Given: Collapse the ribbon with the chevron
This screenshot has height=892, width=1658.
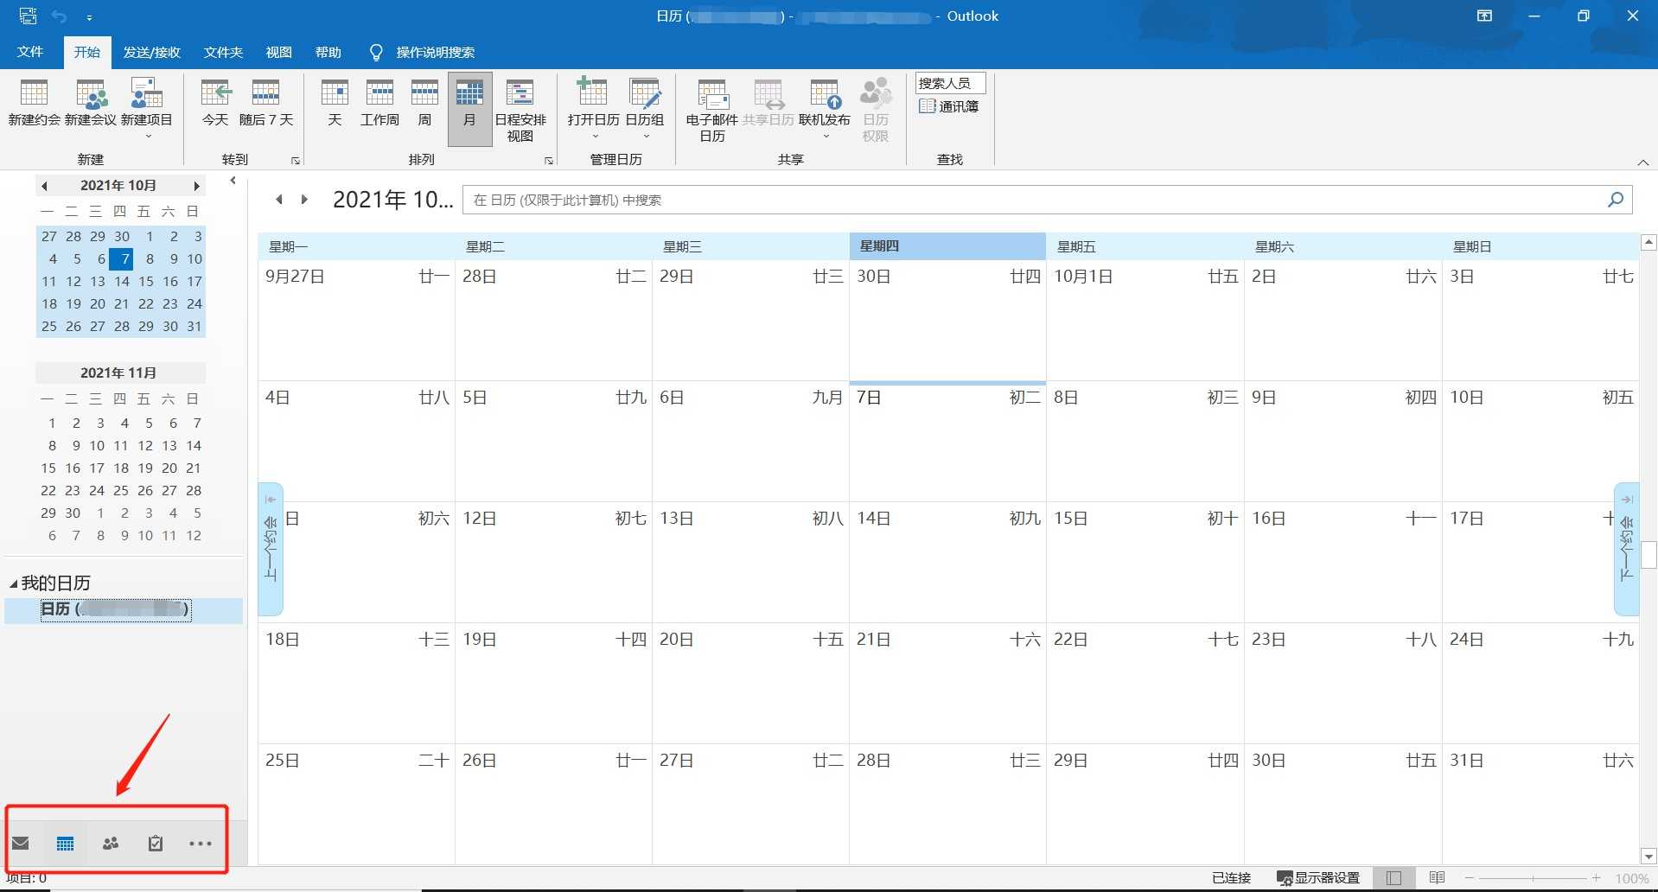Looking at the screenshot, I should (x=1643, y=162).
